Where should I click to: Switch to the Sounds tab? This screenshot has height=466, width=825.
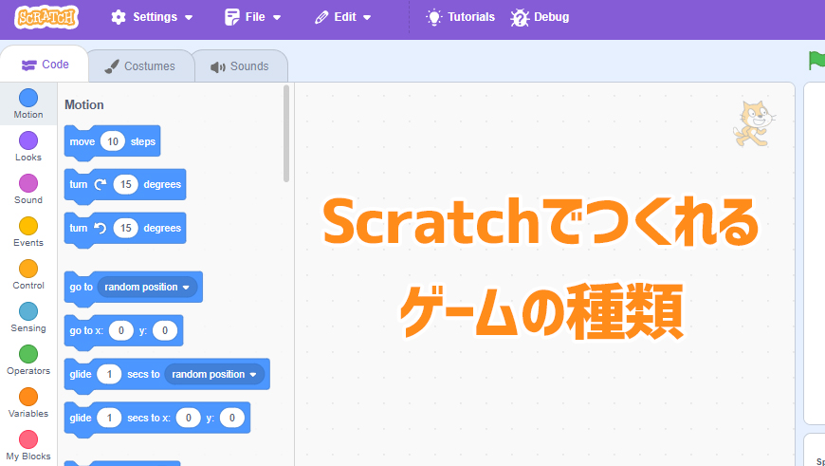point(240,66)
